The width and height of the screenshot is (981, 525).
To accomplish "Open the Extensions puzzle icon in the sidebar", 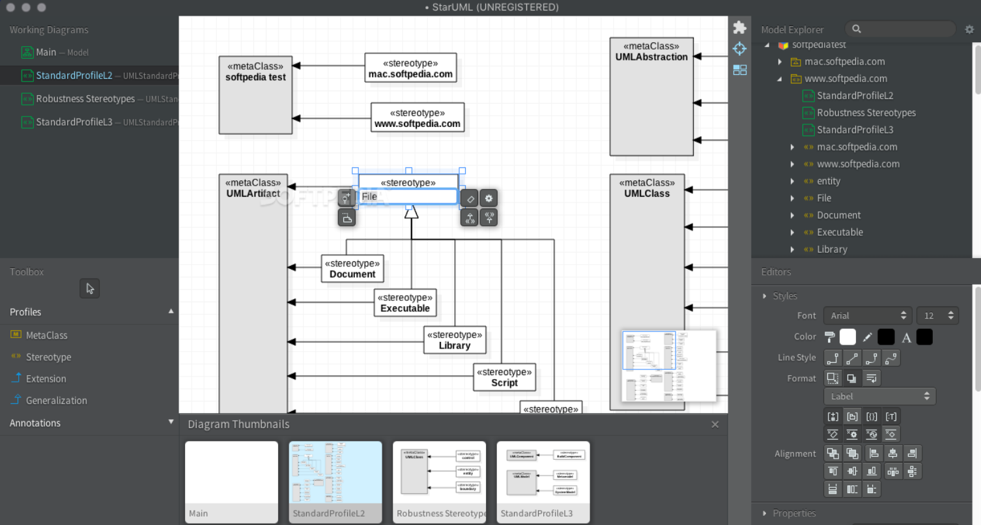I will (x=739, y=27).
